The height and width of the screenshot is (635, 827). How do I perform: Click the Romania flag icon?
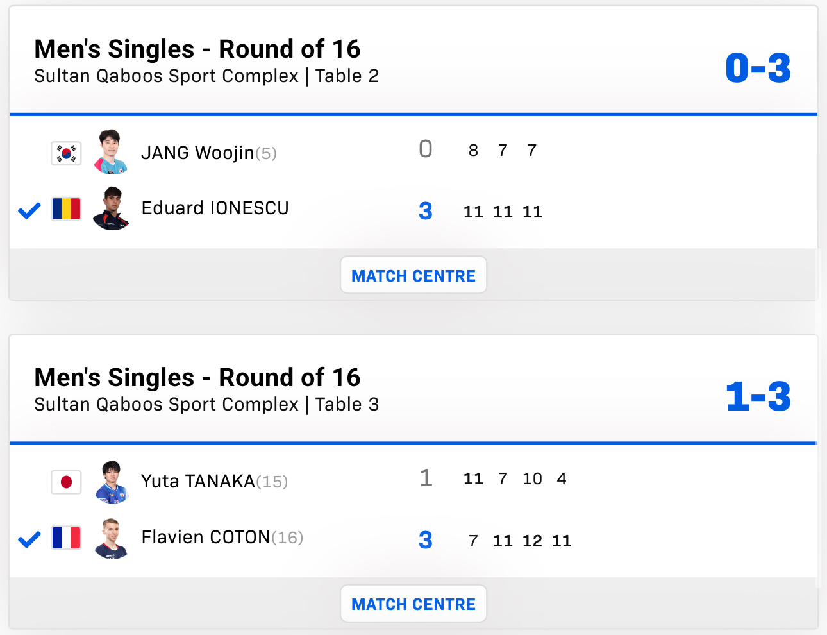66,209
